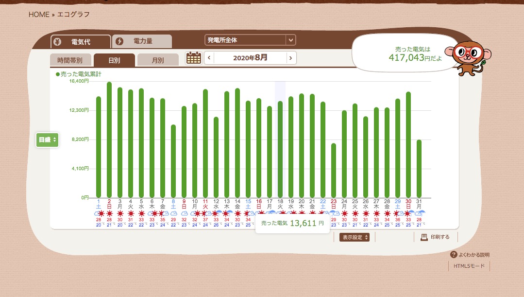Screen dimensions: 524x297
Task: Click the question mark help icon
Action: coord(453,255)
